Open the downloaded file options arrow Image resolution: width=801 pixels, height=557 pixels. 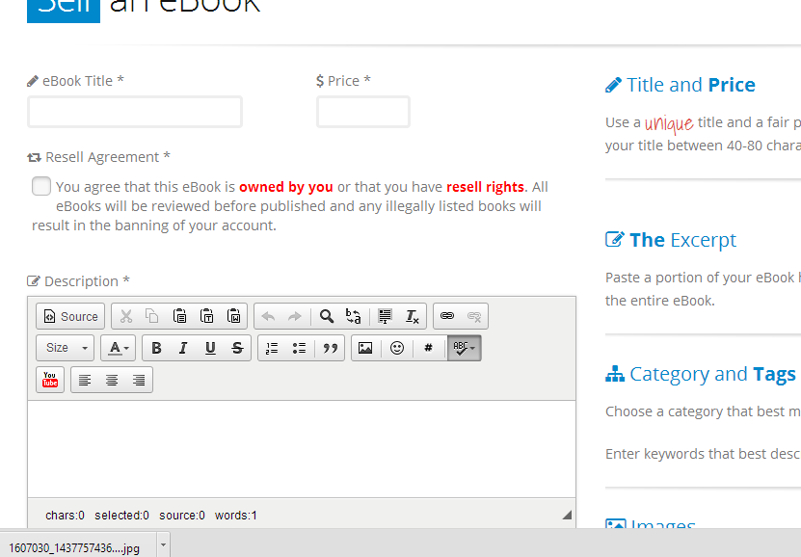click(163, 544)
